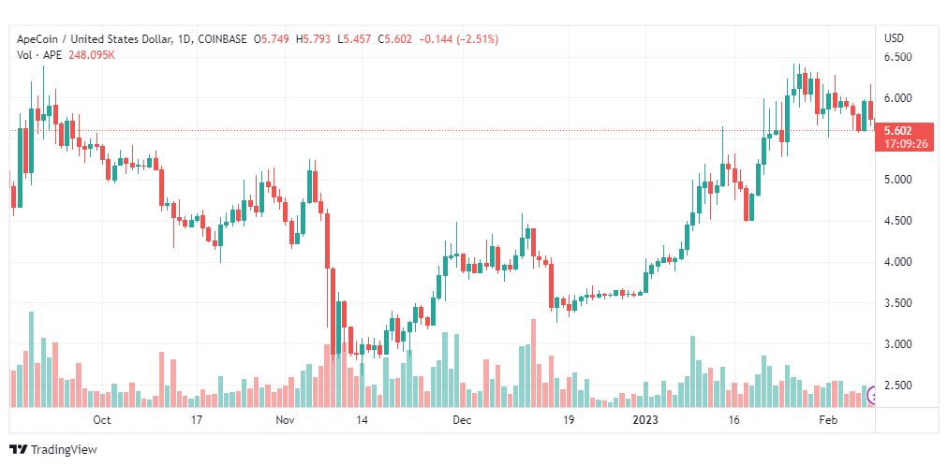
Task: Click the COINBASE exchange label
Action: (221, 39)
